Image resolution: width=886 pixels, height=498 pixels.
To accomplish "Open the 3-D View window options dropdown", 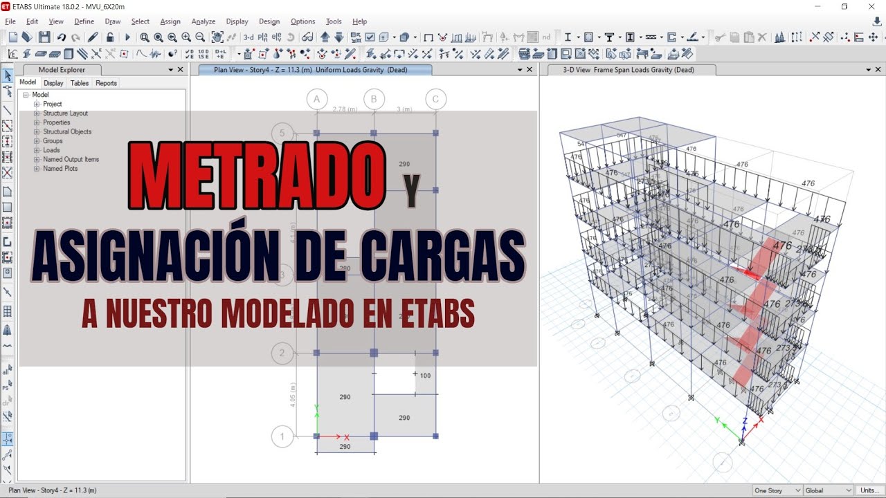I will click(869, 70).
